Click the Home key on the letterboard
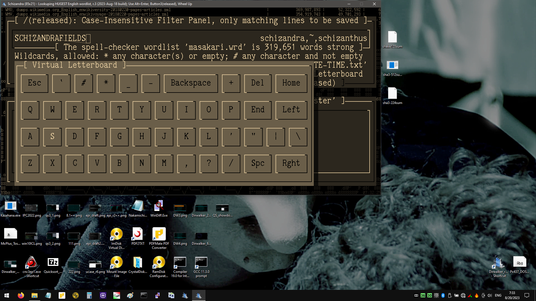The width and height of the screenshot is (536, 301). tap(291, 83)
